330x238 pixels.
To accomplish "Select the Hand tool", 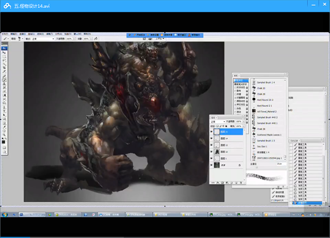I will pos(4,131).
